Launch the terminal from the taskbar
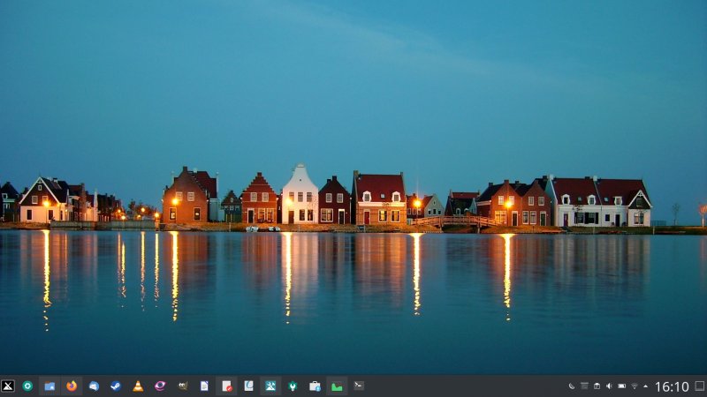 359,386
